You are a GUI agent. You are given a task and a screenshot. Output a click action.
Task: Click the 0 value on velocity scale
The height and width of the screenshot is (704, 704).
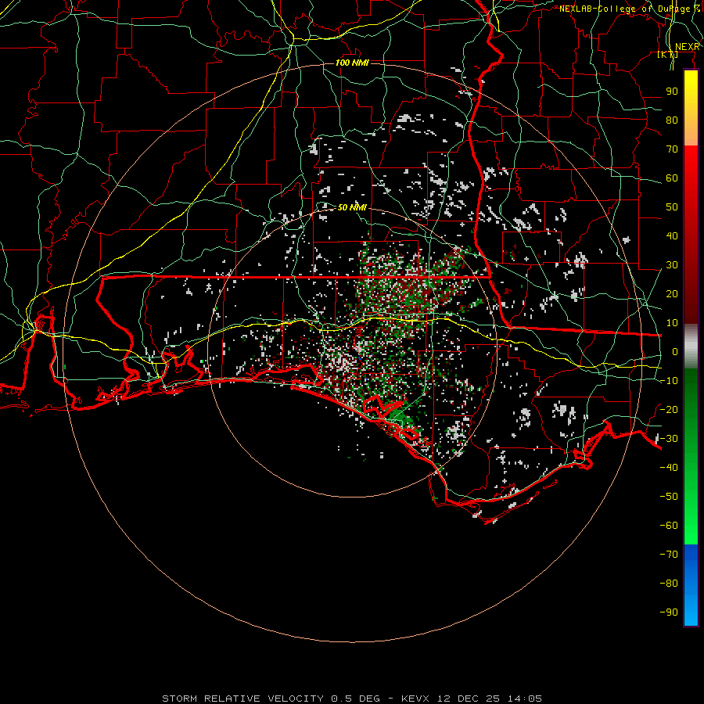[x=675, y=351]
